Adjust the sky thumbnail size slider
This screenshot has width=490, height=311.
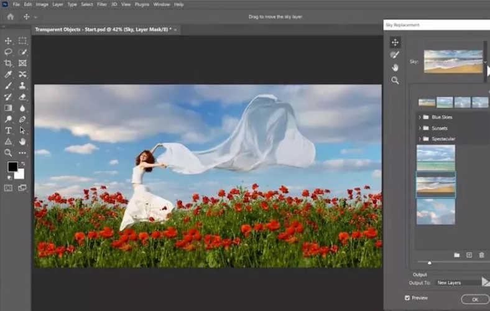point(430,262)
